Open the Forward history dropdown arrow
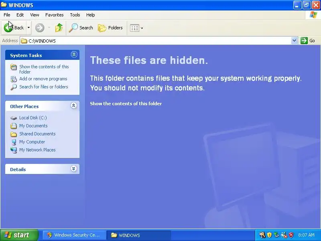Viewport: 321px width, 241px height. point(49,28)
